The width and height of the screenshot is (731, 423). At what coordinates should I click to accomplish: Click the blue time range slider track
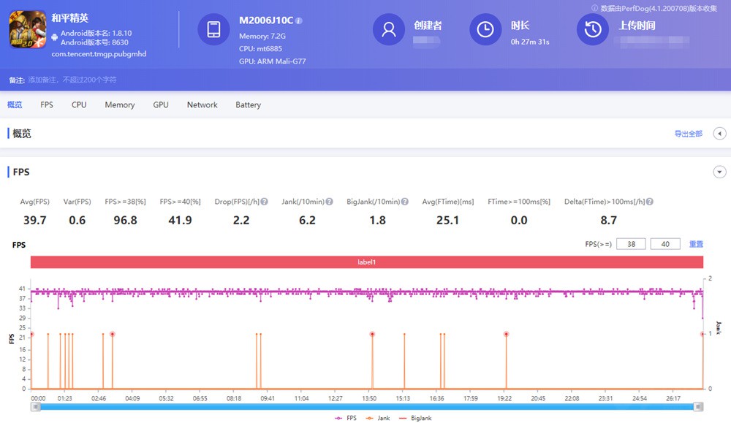pyautogui.click(x=367, y=407)
